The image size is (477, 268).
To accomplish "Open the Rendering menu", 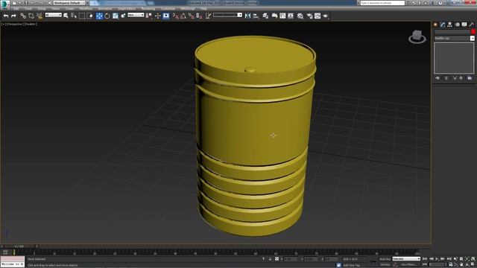I will click(x=148, y=8).
